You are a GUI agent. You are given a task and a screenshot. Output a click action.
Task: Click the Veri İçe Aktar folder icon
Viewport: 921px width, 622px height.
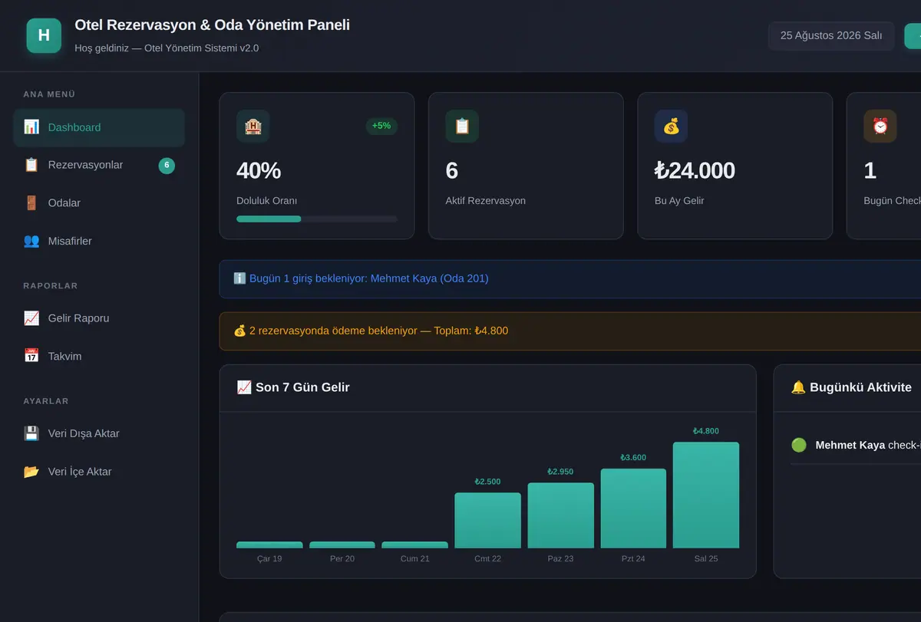click(x=31, y=472)
